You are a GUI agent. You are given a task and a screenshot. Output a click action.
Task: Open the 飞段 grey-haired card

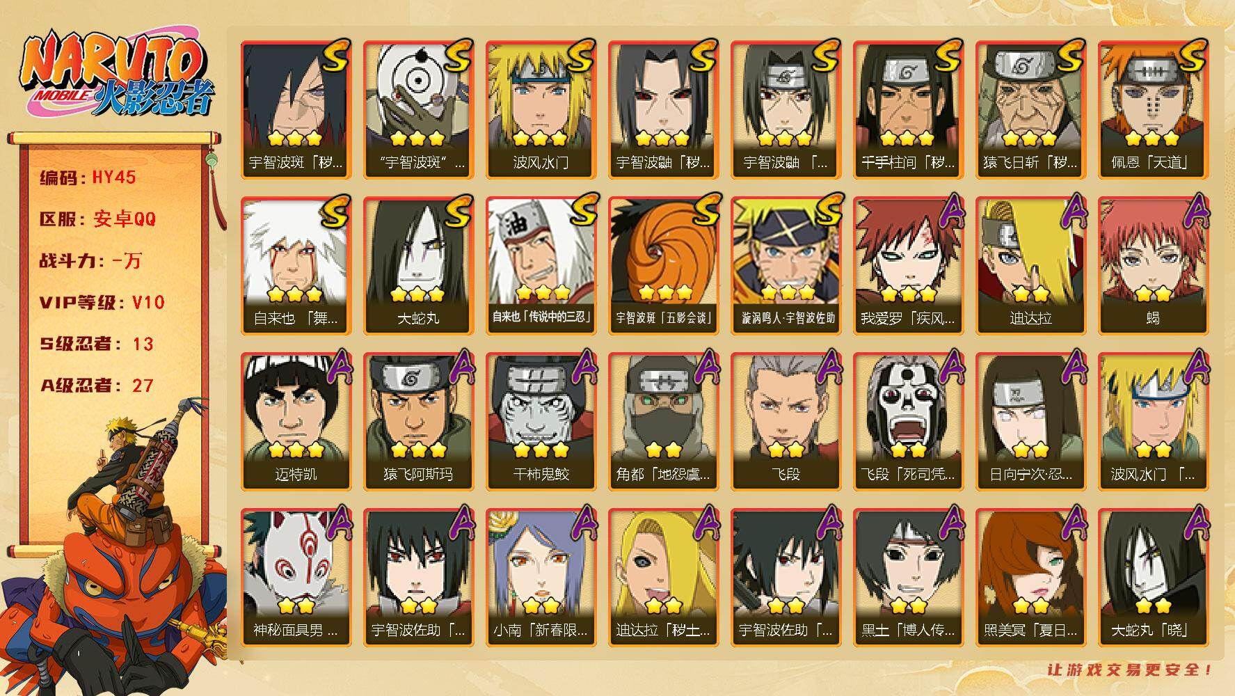[786, 422]
